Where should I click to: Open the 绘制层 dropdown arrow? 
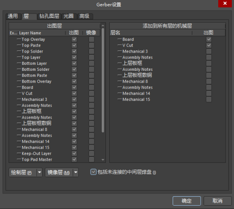[x=40, y=173]
